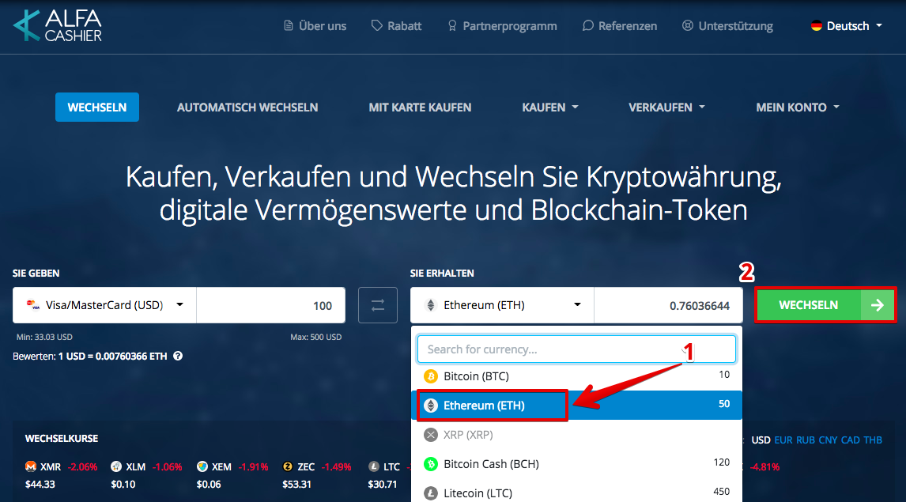Click the Partnerprogramm award icon

pyautogui.click(x=452, y=25)
